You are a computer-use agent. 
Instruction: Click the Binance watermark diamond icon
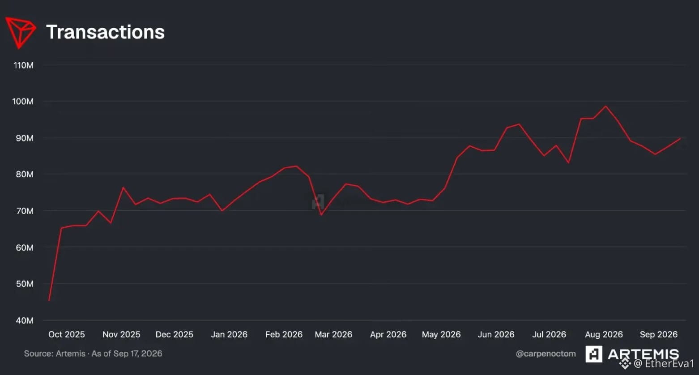tap(625, 363)
